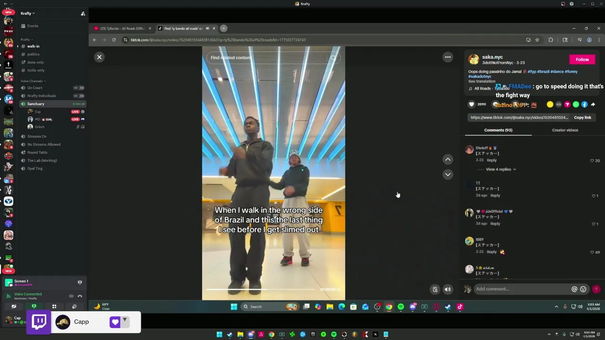
Task: Open the #brazil hashtag link
Action: pos(543,72)
